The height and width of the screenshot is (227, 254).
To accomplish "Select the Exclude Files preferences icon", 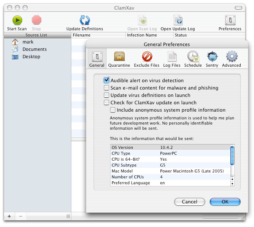I will point(147,57).
